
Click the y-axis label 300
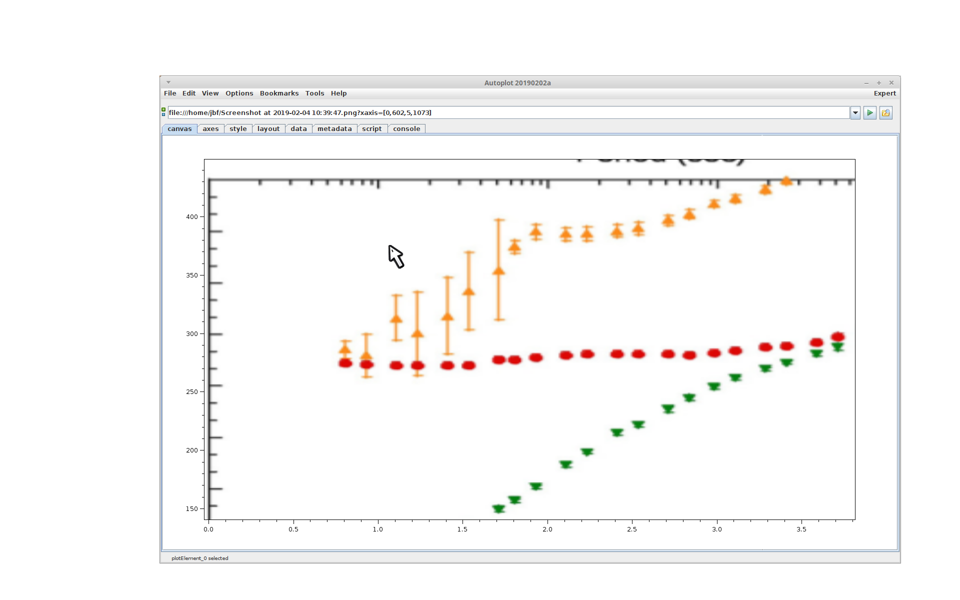click(192, 334)
